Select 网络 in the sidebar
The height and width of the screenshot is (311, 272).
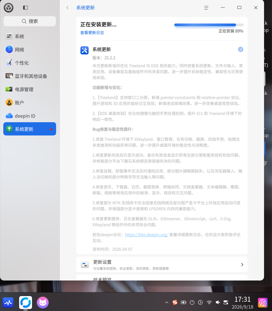pyautogui.click(x=30, y=50)
